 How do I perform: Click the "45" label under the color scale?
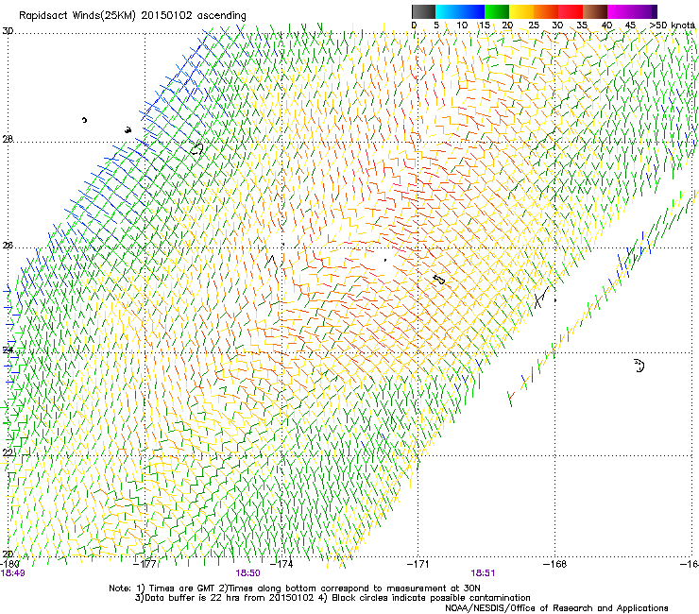[x=630, y=26]
